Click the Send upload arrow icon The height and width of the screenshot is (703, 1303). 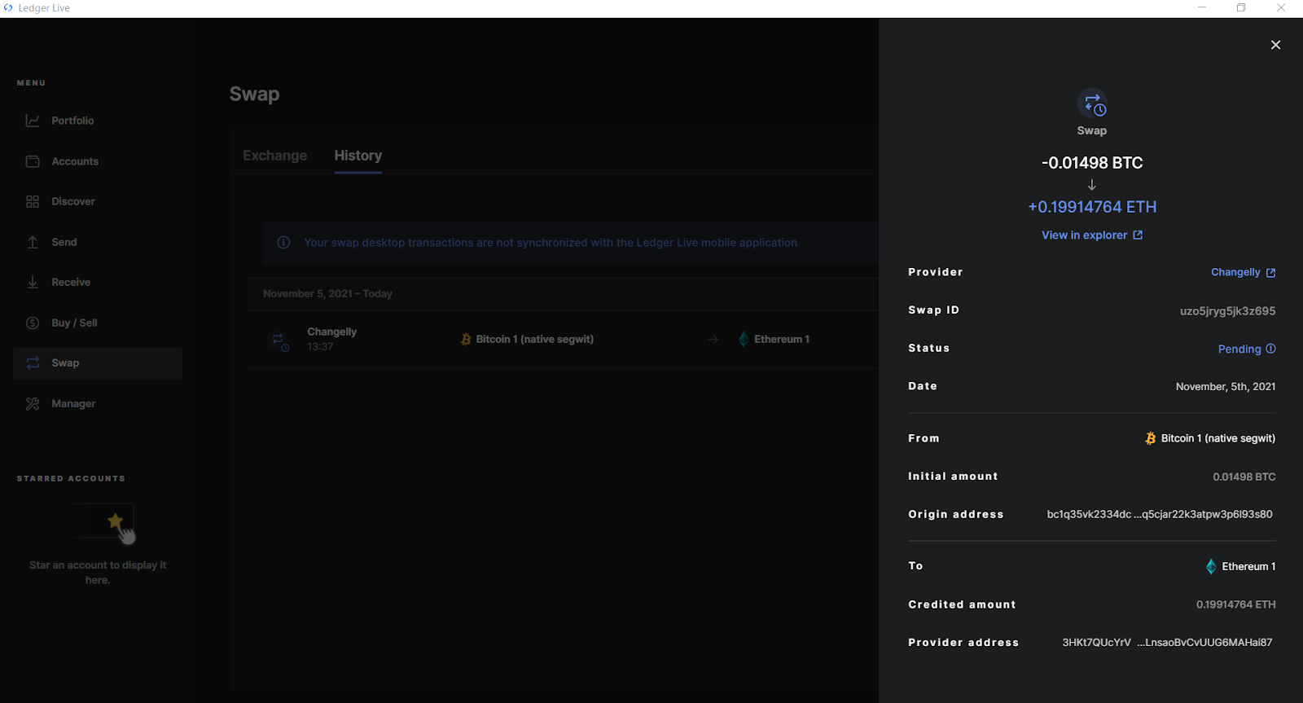point(33,242)
